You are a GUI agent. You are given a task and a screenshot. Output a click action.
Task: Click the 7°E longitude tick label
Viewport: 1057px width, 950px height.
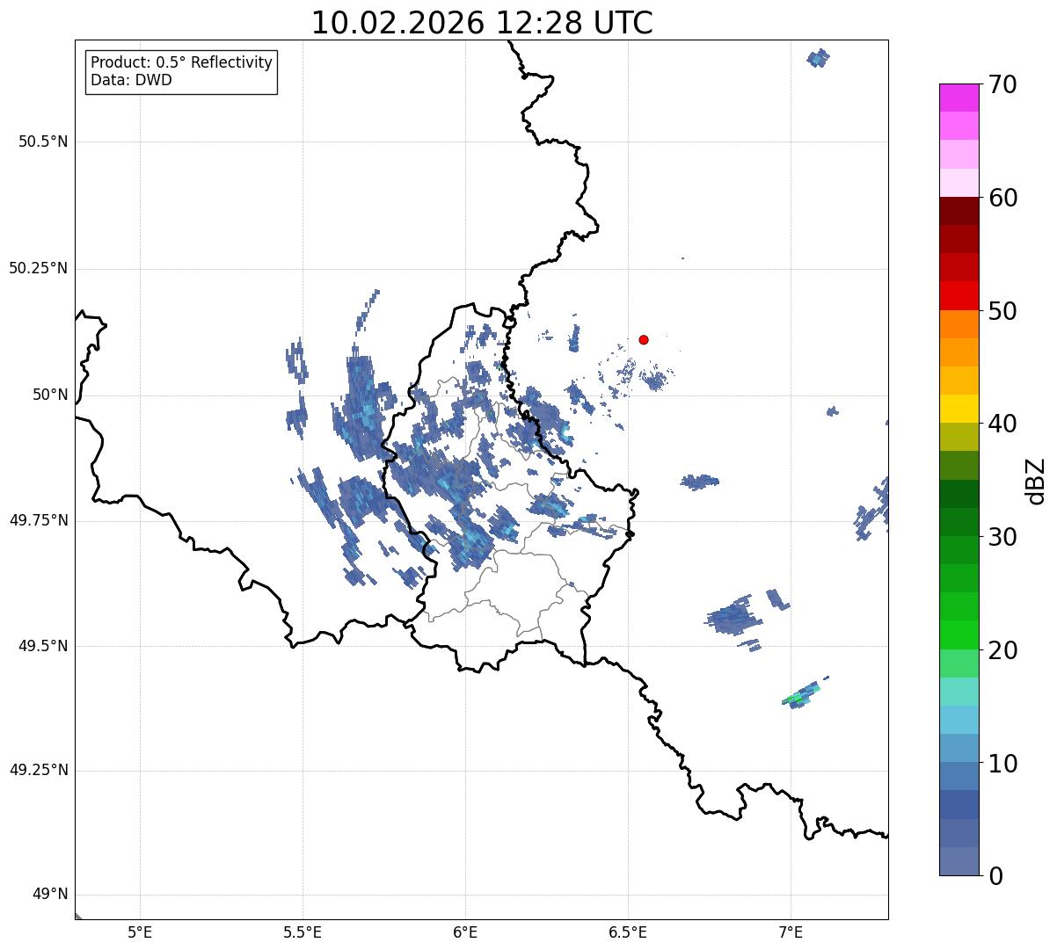(x=791, y=931)
